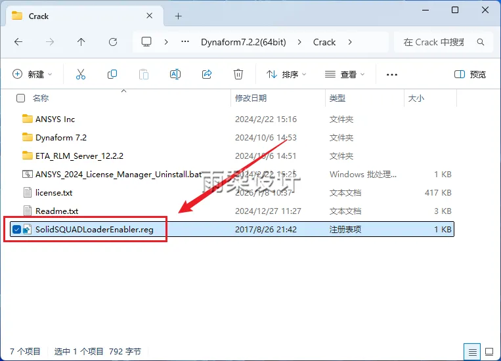The height and width of the screenshot is (361, 501).
Task: Click the batch file icon for ANSYS uninstall
Action: tap(28, 174)
